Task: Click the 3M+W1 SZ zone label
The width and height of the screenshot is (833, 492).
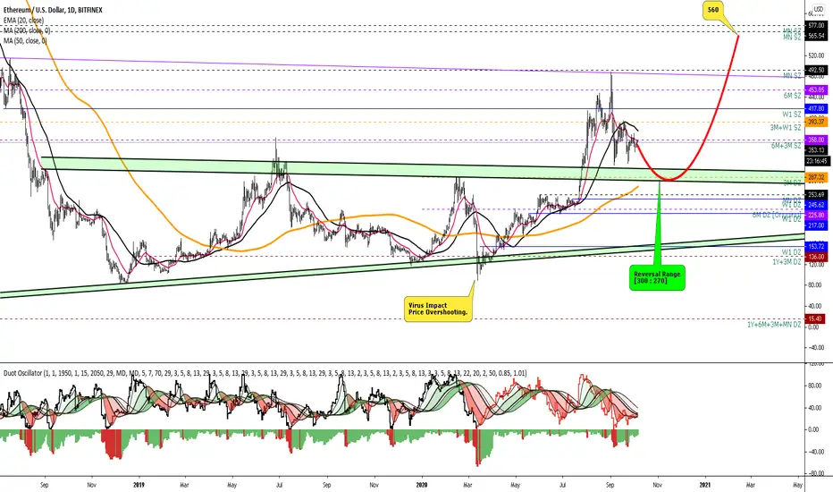Action: tap(786, 128)
